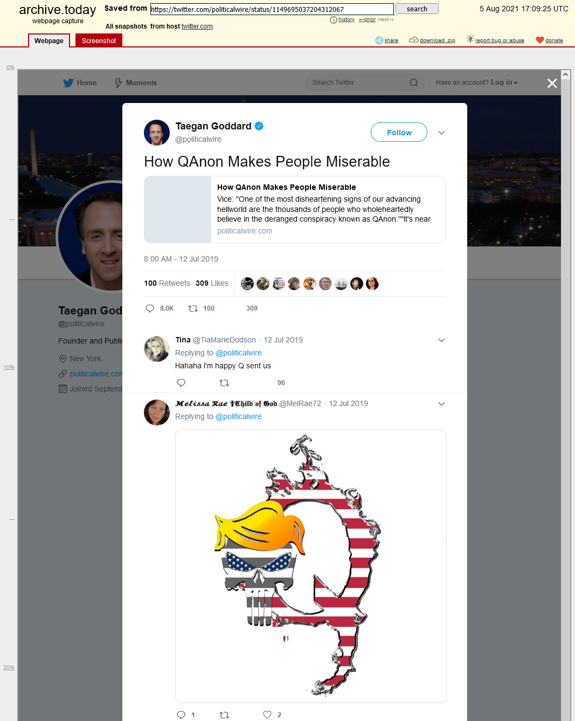The height and width of the screenshot is (721, 575).
Task: Open the Log in dropdown
Action: click(x=504, y=83)
